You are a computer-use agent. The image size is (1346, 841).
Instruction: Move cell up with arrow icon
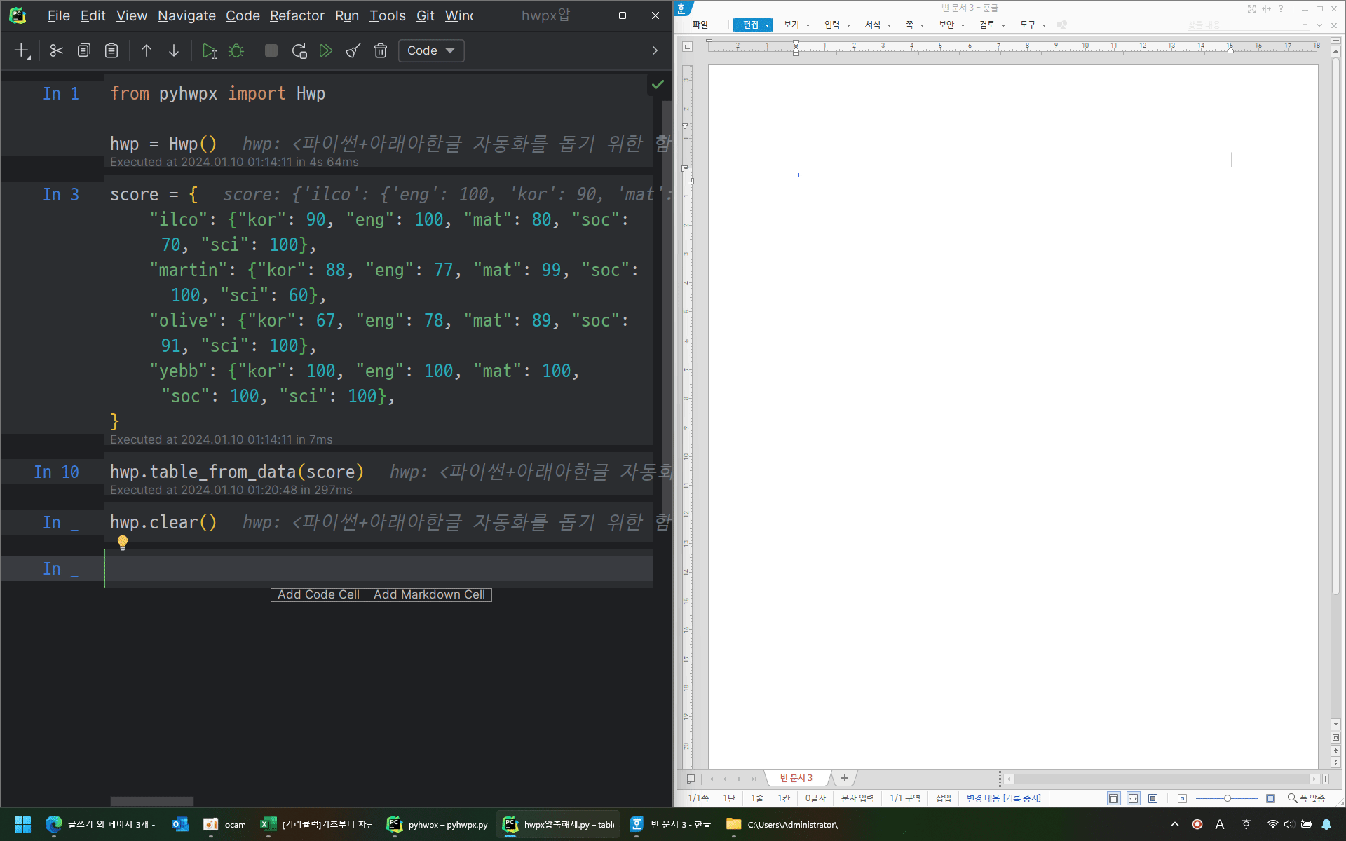point(147,50)
